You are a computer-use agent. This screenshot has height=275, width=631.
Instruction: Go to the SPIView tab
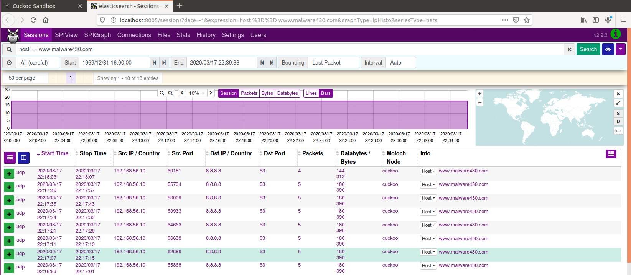click(66, 35)
